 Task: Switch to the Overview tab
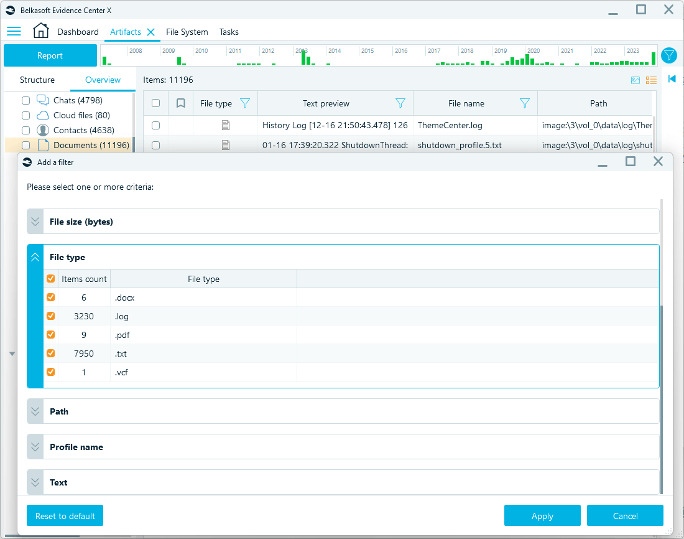[103, 80]
